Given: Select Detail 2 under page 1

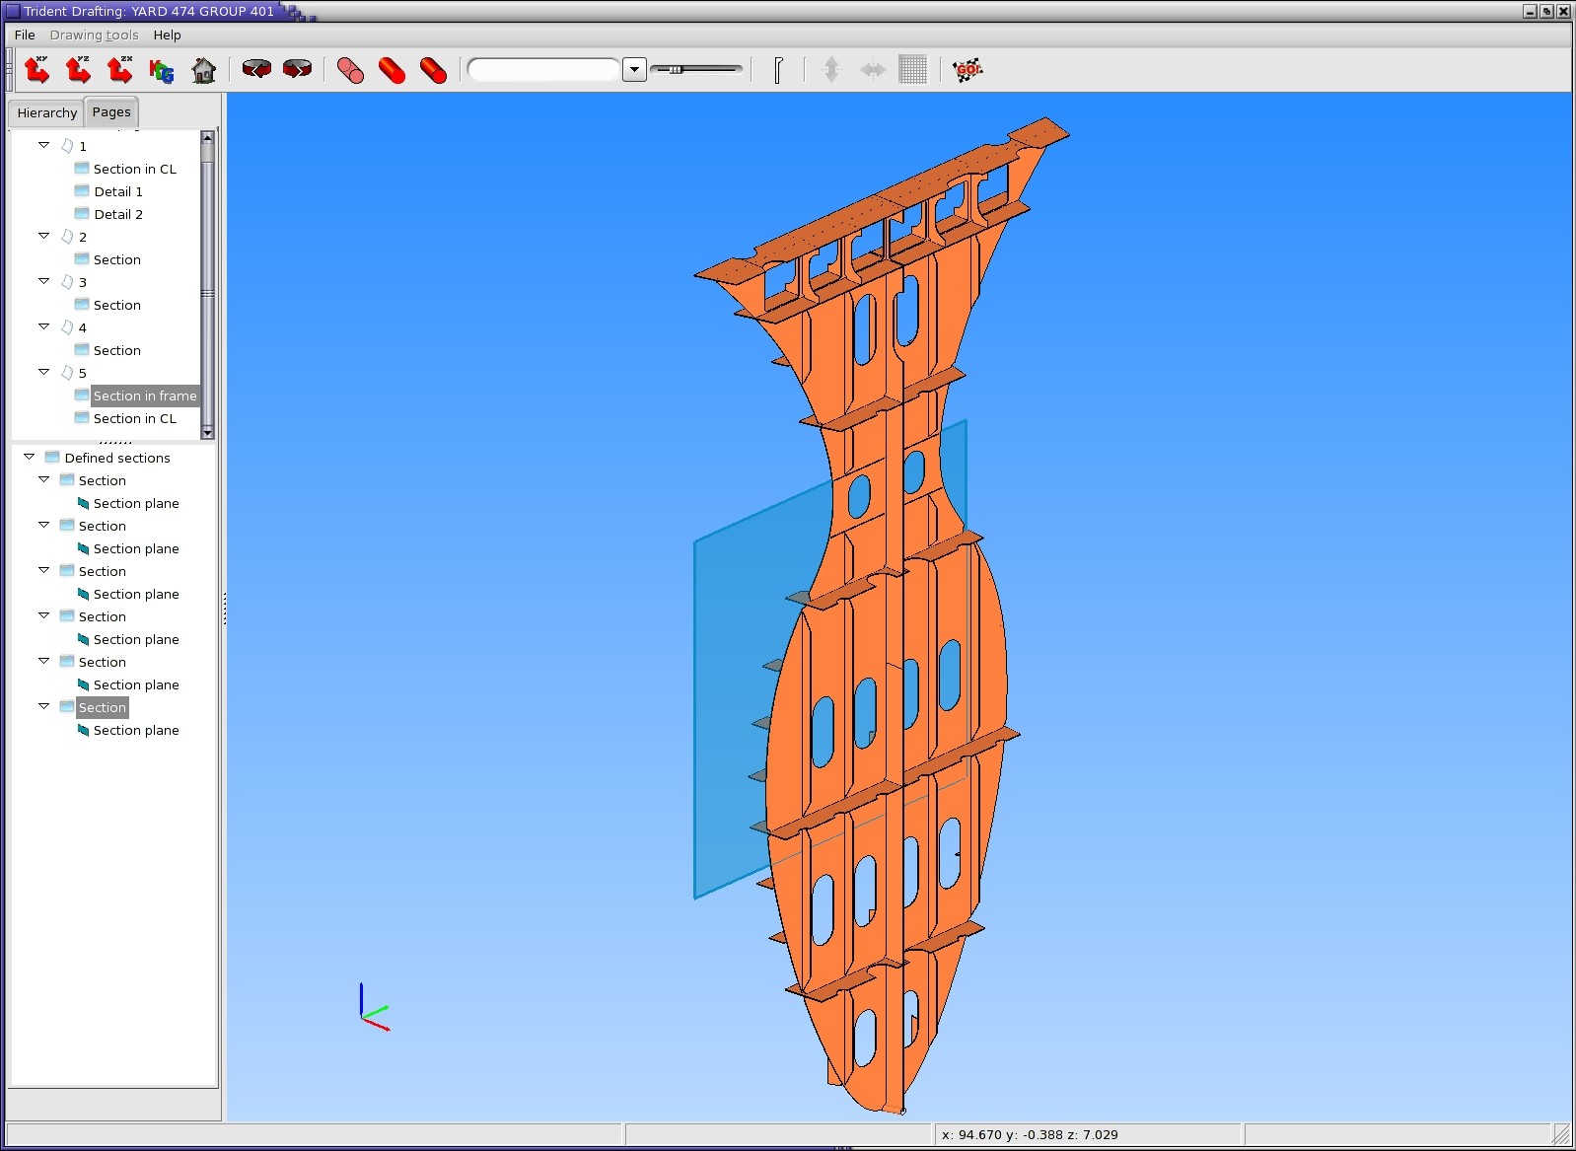Looking at the screenshot, I should 117,214.
